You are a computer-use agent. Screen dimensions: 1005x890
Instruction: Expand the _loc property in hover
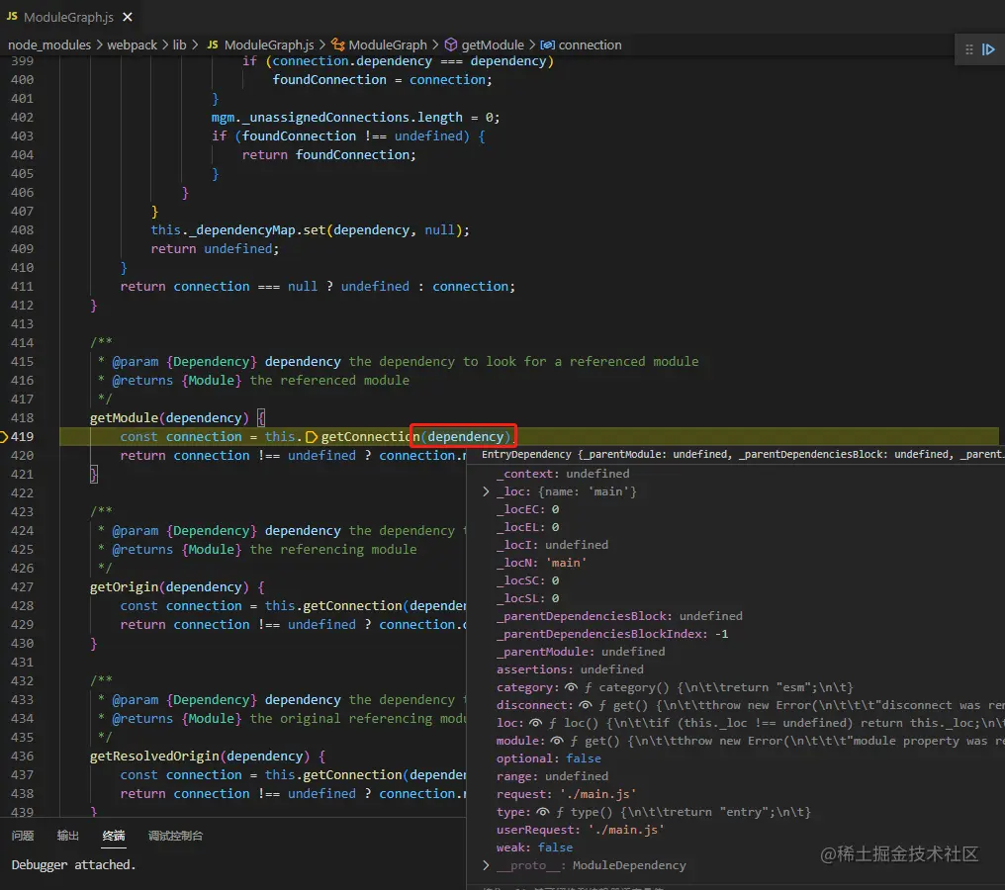(486, 491)
